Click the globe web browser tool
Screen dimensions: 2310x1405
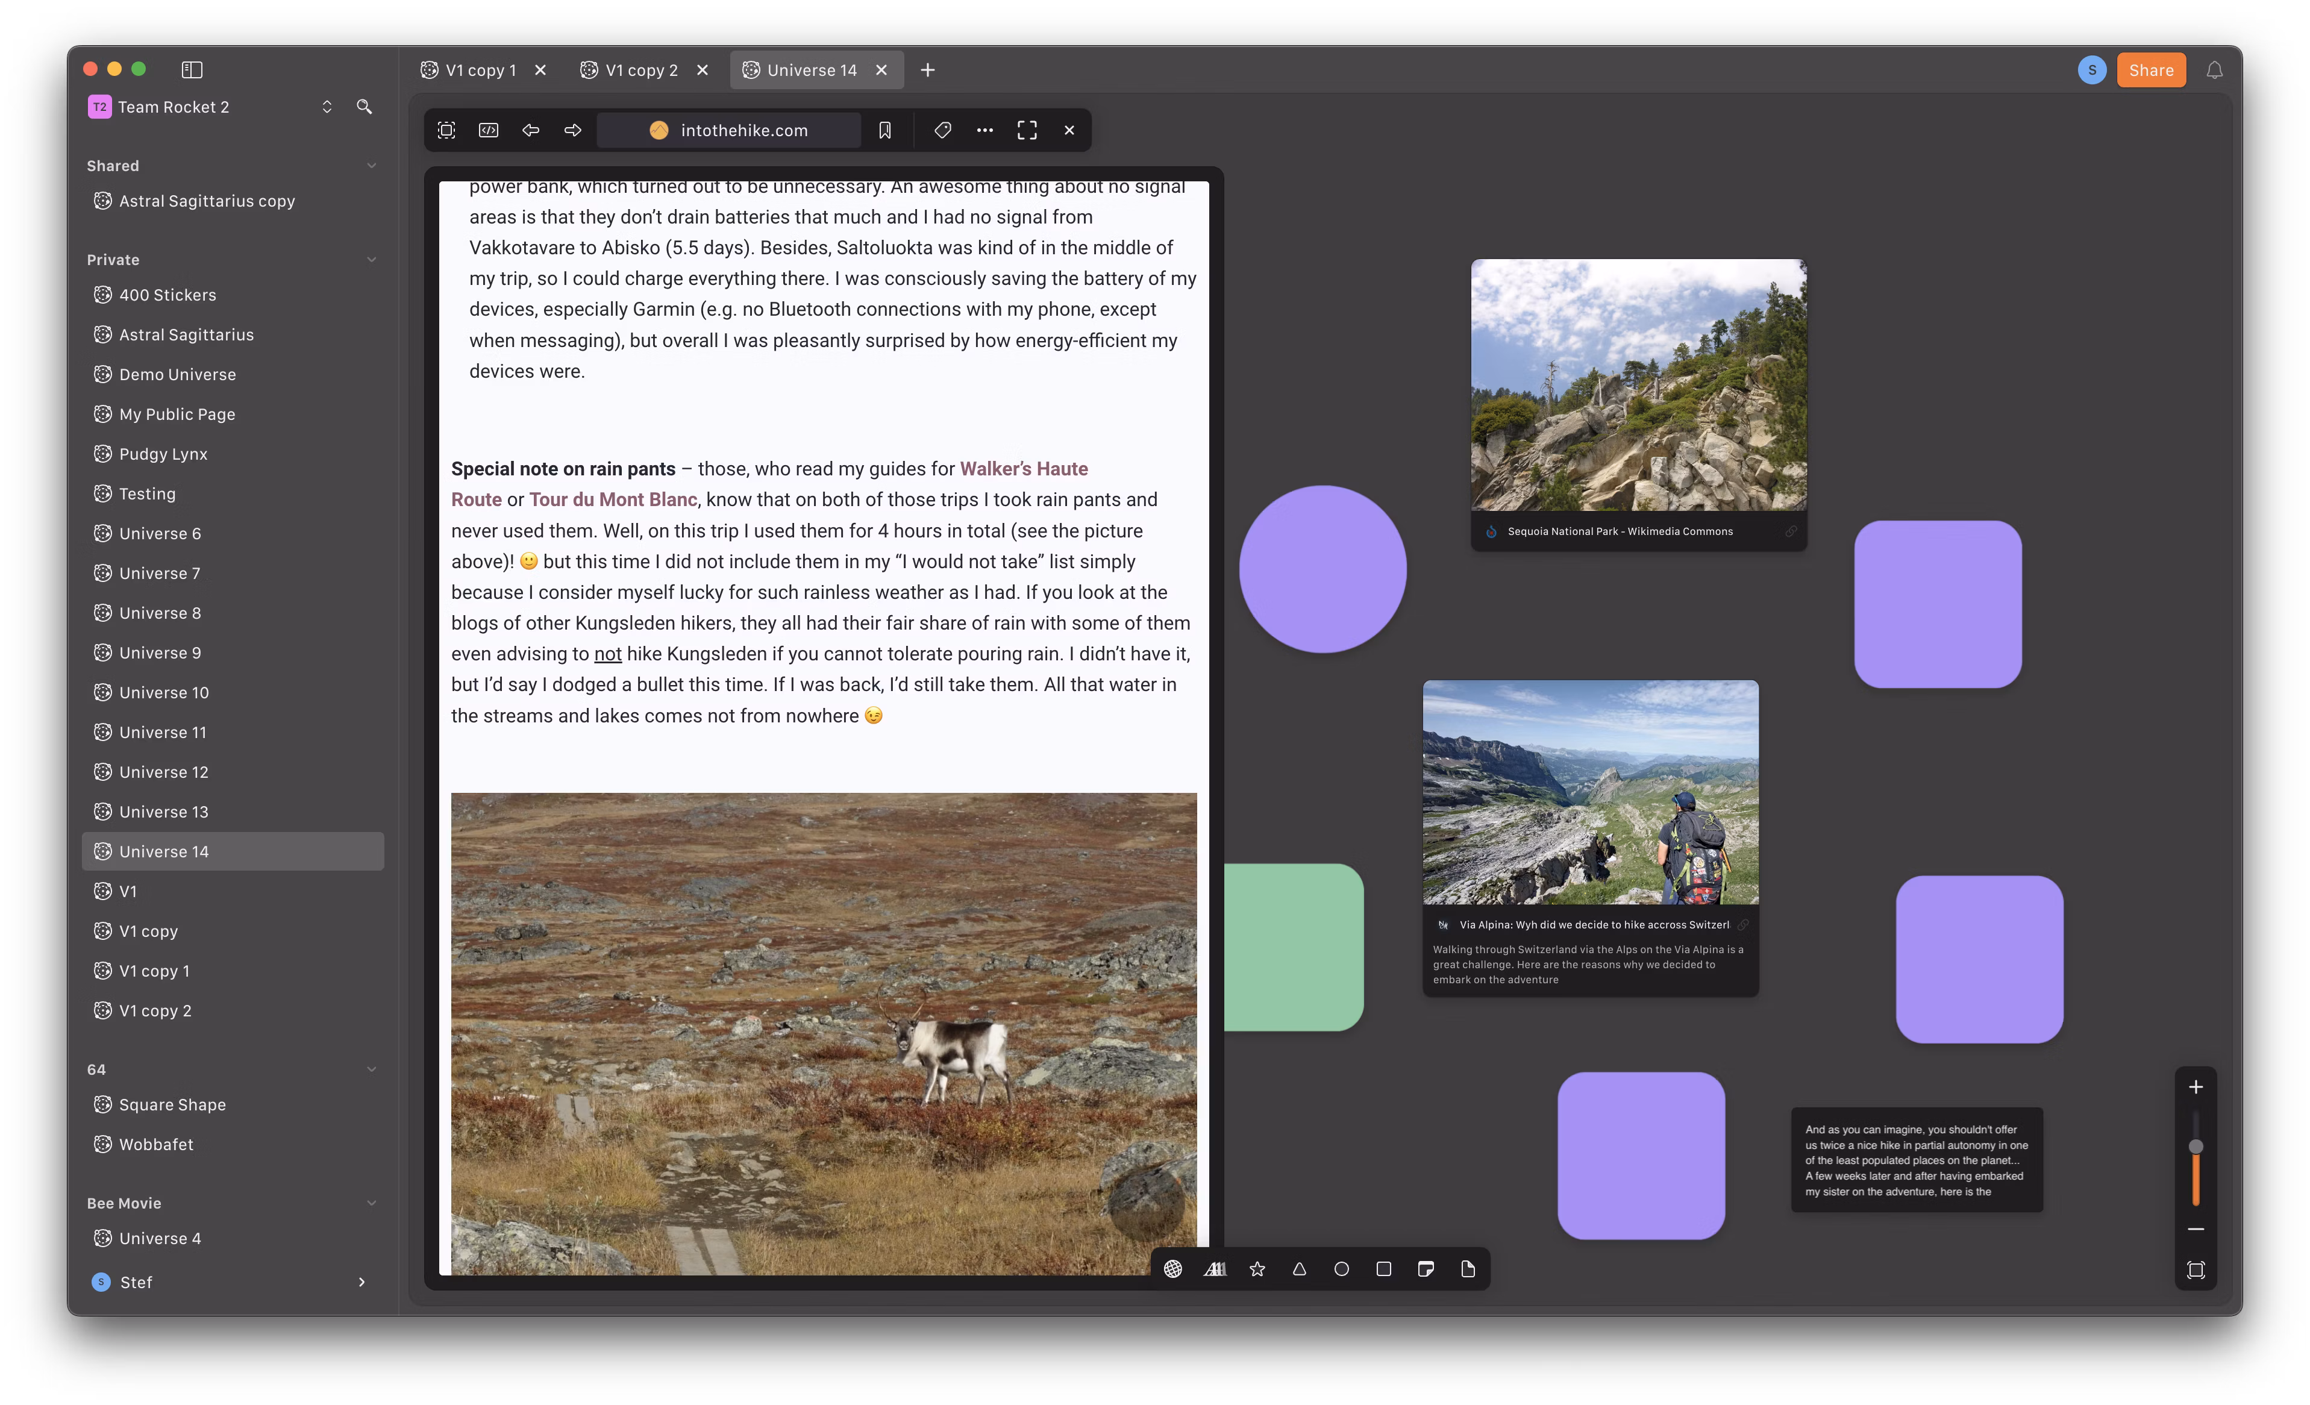1173,1269
